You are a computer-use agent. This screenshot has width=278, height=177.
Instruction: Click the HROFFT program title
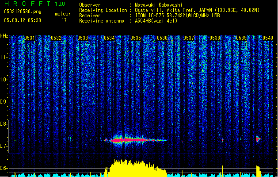coord(27,4)
